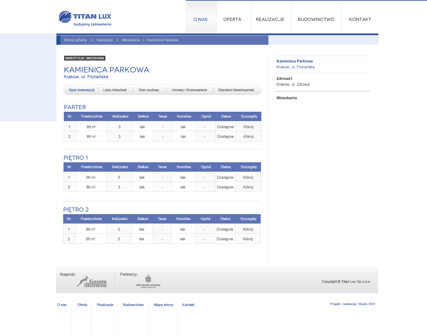Open the KONTAKT page
This screenshot has height=335, width=427.
pos(360,19)
